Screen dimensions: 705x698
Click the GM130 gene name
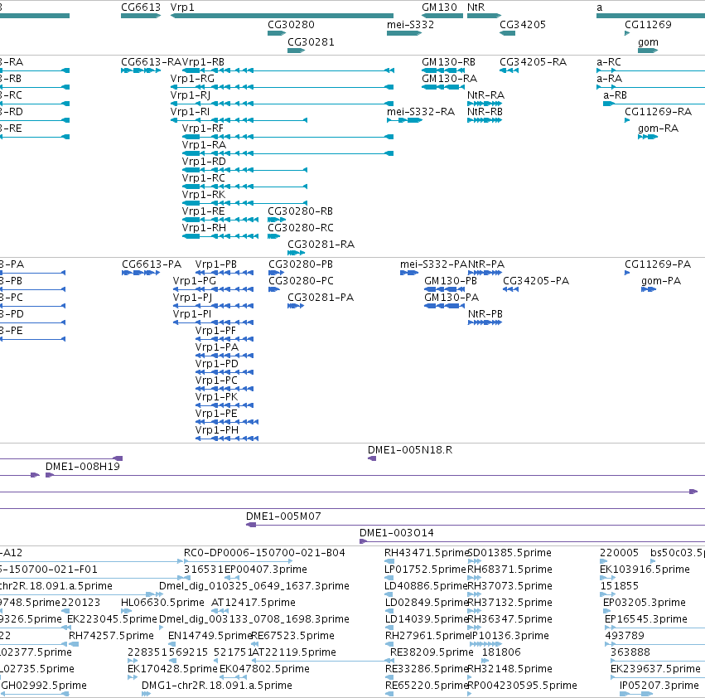coord(439,7)
